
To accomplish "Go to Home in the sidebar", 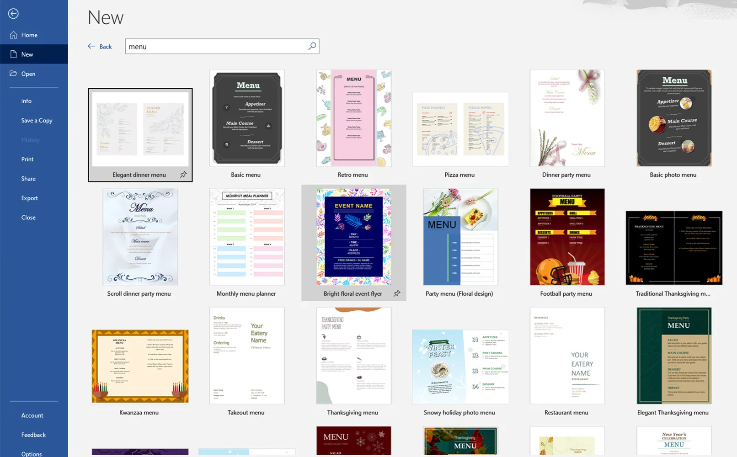I will [29, 35].
